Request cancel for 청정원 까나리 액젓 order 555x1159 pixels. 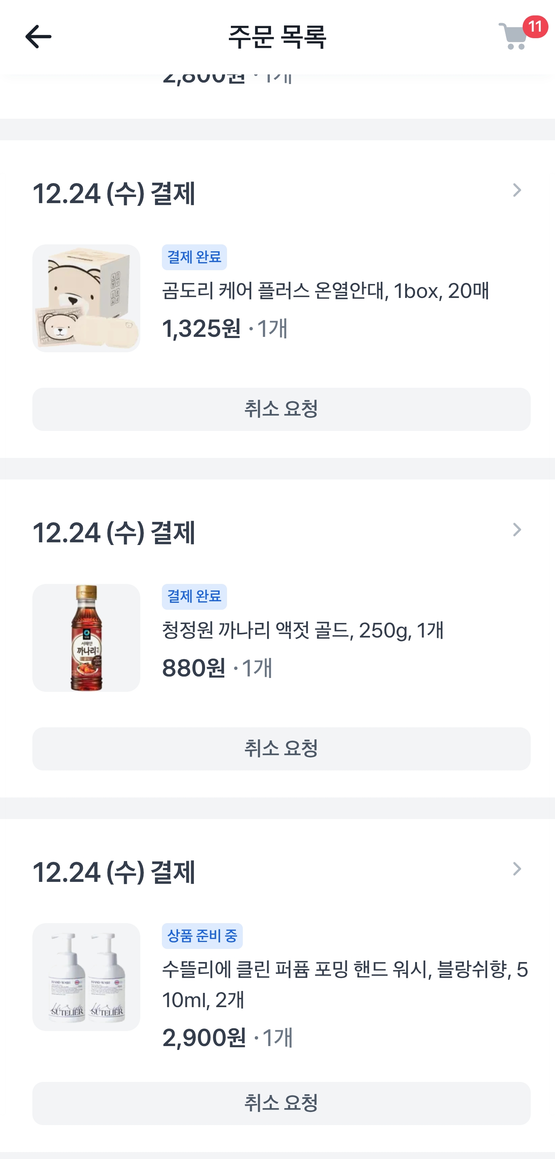click(x=281, y=749)
